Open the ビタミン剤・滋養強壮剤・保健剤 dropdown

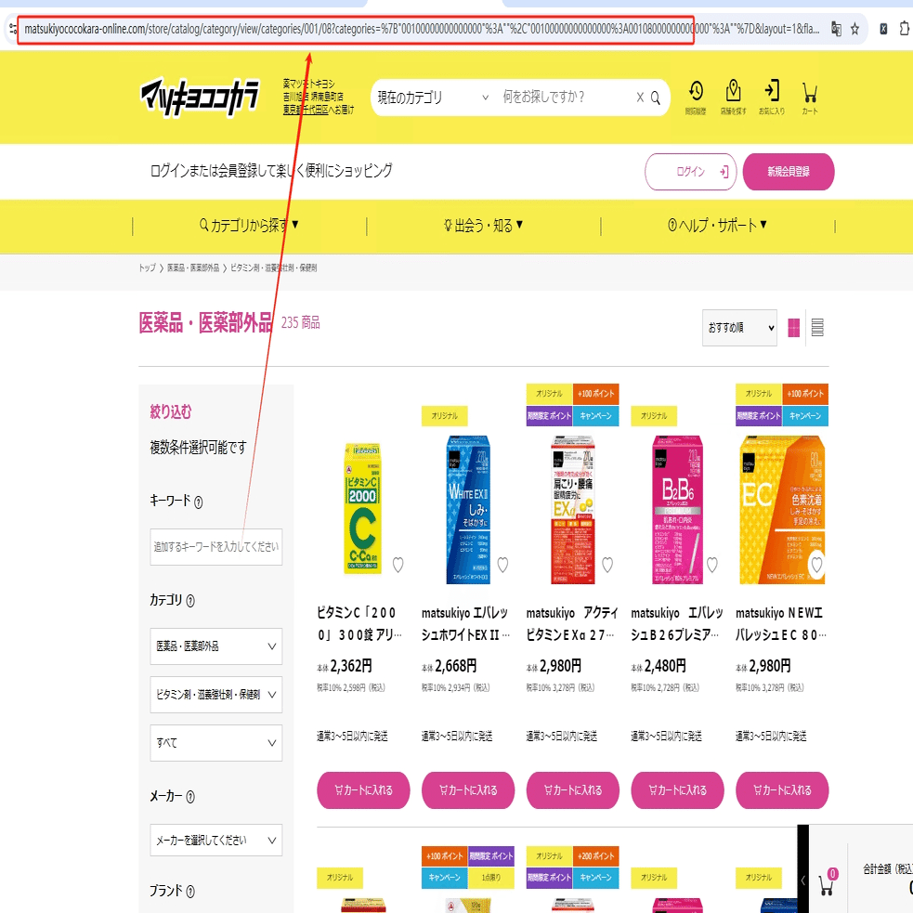coord(216,695)
